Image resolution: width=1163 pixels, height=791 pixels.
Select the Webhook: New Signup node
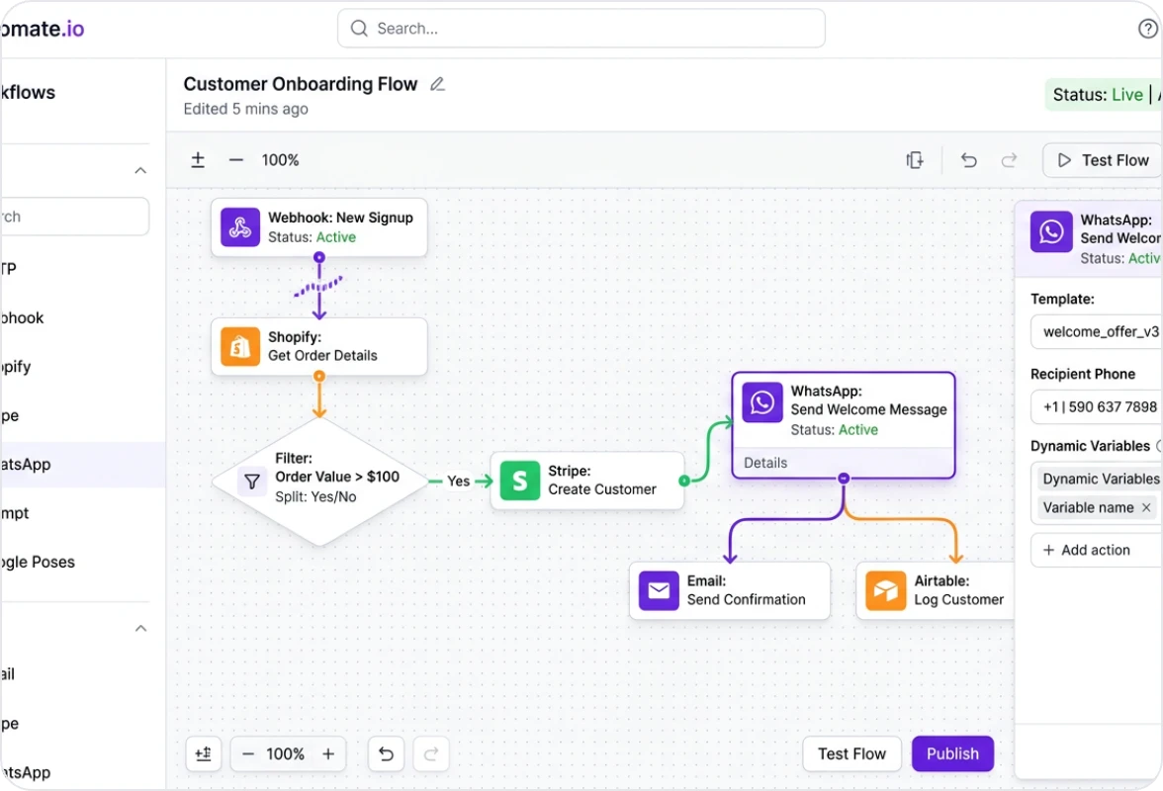click(x=318, y=226)
